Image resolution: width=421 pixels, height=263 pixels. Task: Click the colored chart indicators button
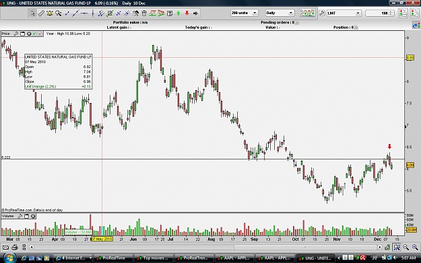(307, 13)
